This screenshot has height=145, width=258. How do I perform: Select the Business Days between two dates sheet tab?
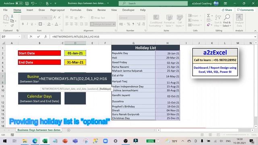click(39, 130)
